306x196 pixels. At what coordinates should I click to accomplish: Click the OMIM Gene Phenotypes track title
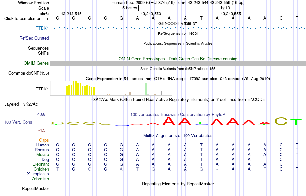[178, 59]
